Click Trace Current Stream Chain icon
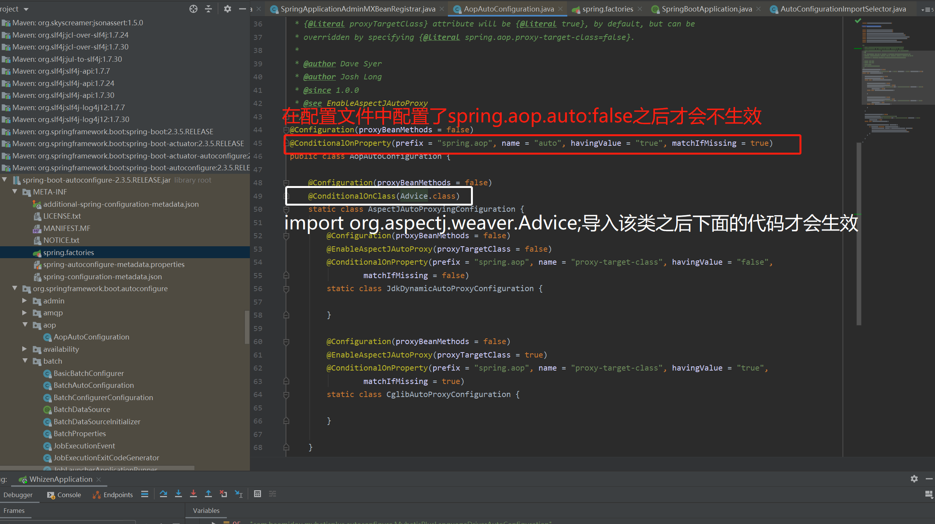This screenshot has height=524, width=935. [273, 494]
